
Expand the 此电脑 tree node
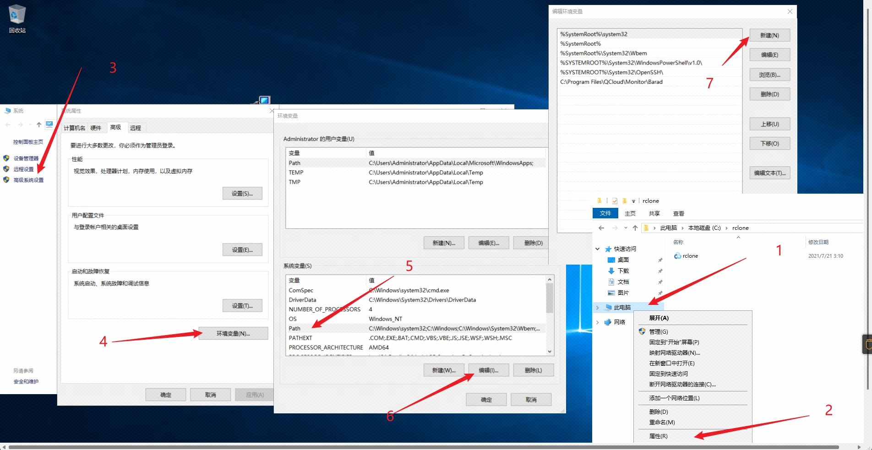click(597, 308)
